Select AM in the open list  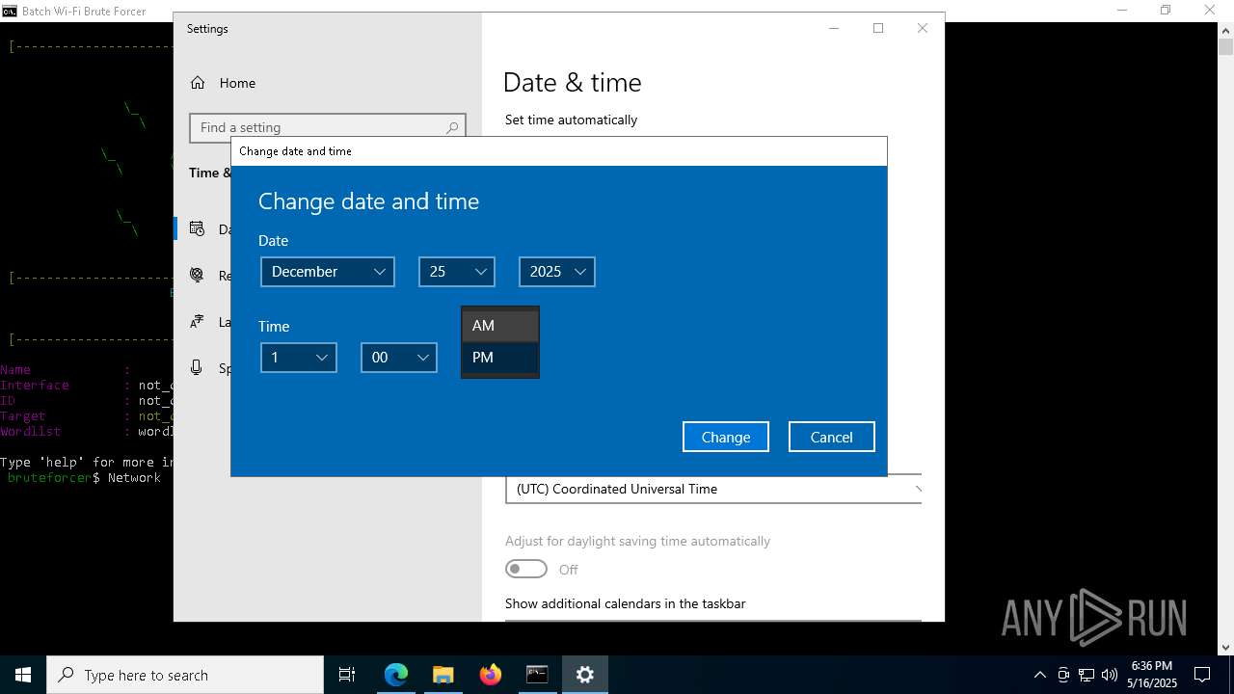500,326
